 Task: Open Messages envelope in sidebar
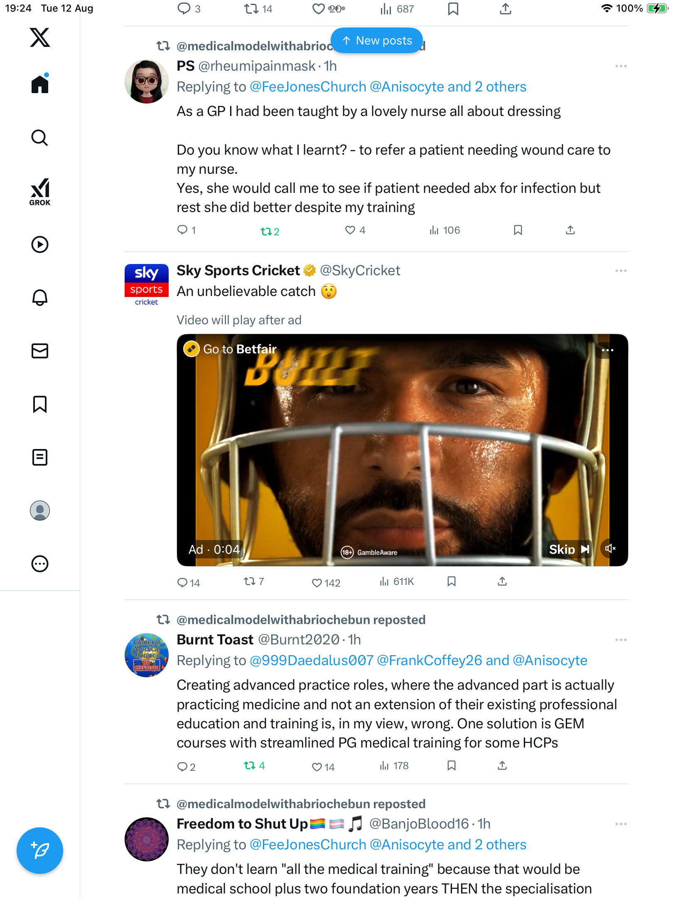tap(40, 351)
